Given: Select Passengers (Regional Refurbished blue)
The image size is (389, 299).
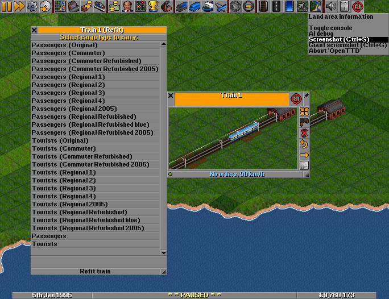Looking at the screenshot, I should click(96, 124).
